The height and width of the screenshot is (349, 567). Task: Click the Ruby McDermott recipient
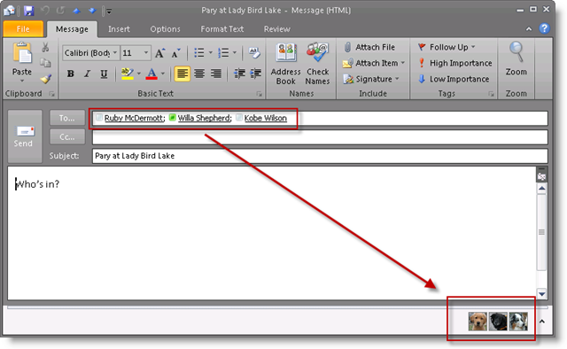(x=134, y=119)
